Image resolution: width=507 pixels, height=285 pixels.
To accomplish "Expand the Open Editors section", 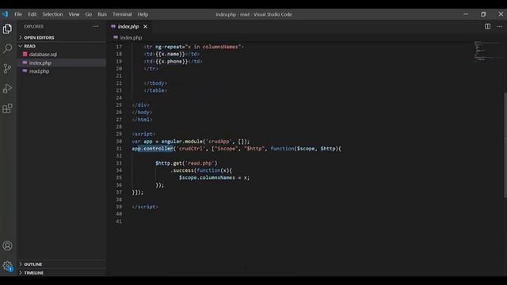I will 39,37.
